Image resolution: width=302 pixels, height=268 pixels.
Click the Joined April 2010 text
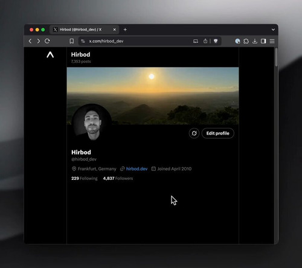tap(175, 169)
